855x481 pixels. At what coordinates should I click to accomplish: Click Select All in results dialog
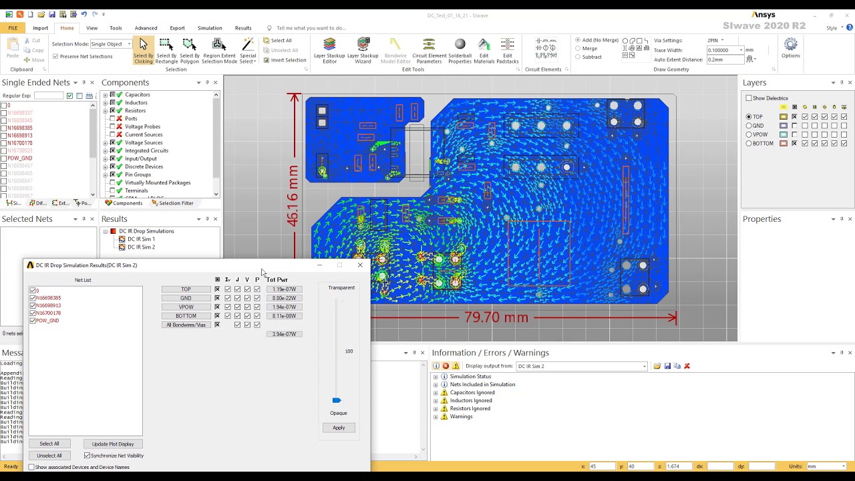point(49,444)
